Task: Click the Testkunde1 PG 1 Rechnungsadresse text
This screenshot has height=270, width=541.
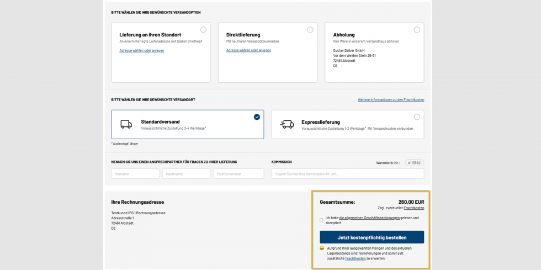Action: point(139,213)
